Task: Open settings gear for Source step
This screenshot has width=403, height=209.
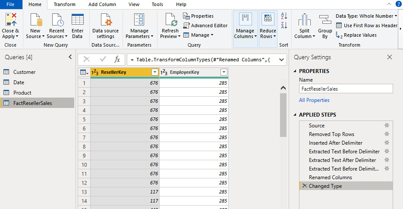Action: pos(387,125)
